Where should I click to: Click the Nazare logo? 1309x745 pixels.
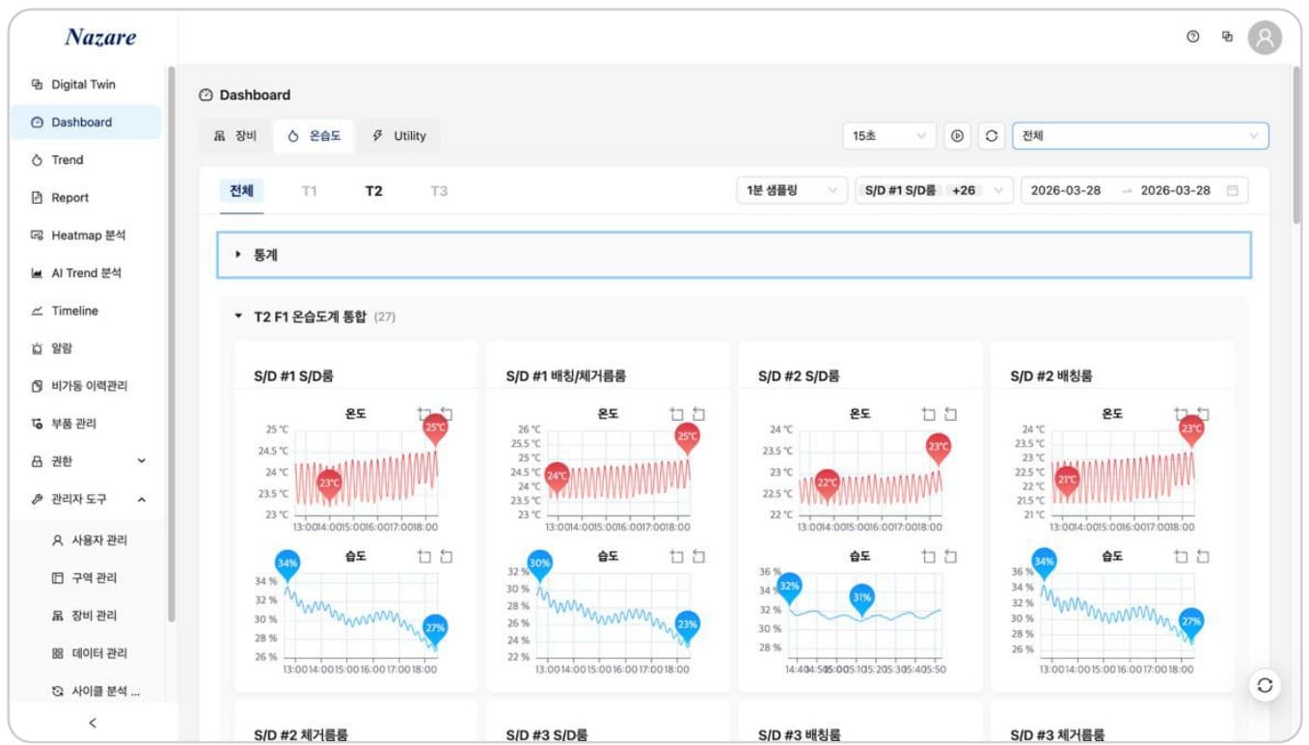pyautogui.click(x=100, y=37)
